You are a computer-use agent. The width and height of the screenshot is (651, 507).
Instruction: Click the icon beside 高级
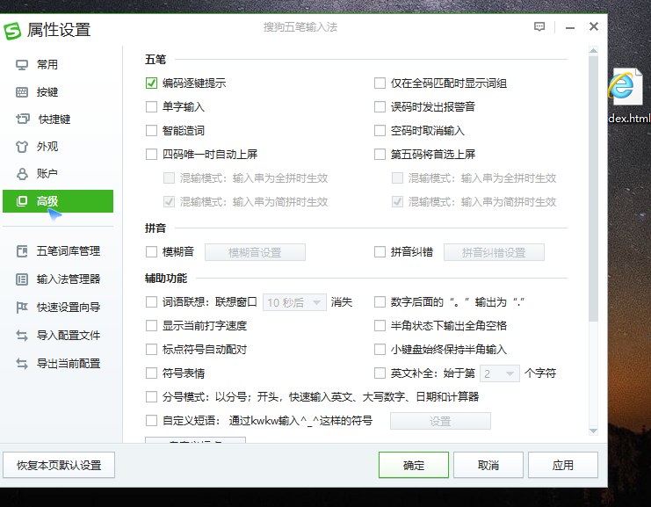click(x=22, y=201)
